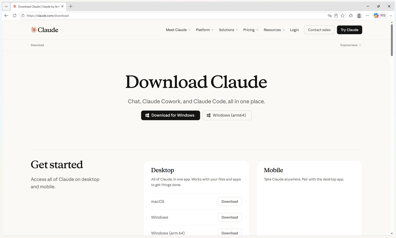Download the macOS desktop app
Viewport: 396px width, 238px height.
230,202
